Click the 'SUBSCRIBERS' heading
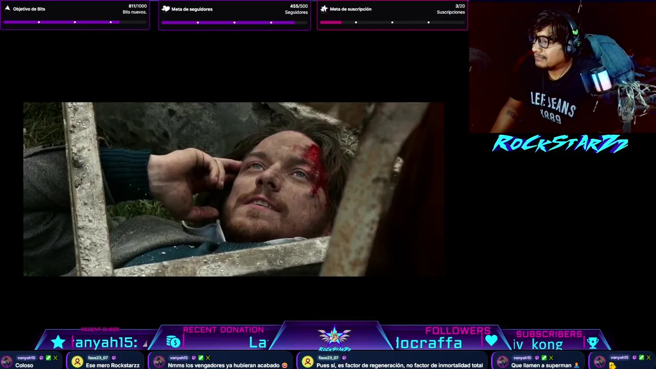The image size is (656, 369). coord(549,334)
